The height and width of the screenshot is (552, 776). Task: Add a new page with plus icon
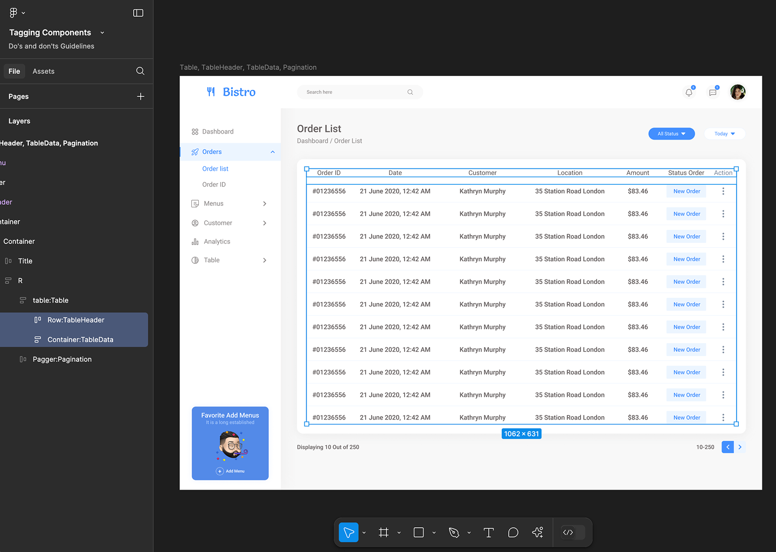pyautogui.click(x=141, y=96)
